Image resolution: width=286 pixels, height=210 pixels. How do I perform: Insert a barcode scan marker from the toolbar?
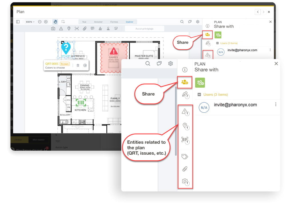coord(77,29)
